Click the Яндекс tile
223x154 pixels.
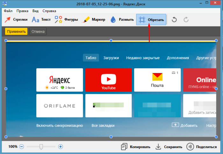pyautogui.click(x=60, y=80)
